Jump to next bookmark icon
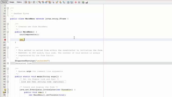The image size is (172, 97). 60,2
